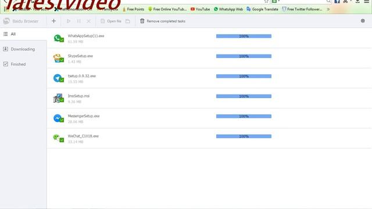Open the YouTube bookmark
Screen dimensions: 372x209
[200, 9]
